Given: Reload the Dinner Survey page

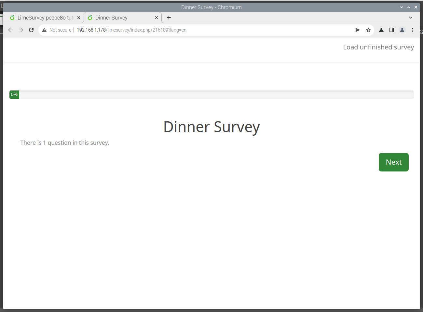Looking at the screenshot, I should (31, 30).
